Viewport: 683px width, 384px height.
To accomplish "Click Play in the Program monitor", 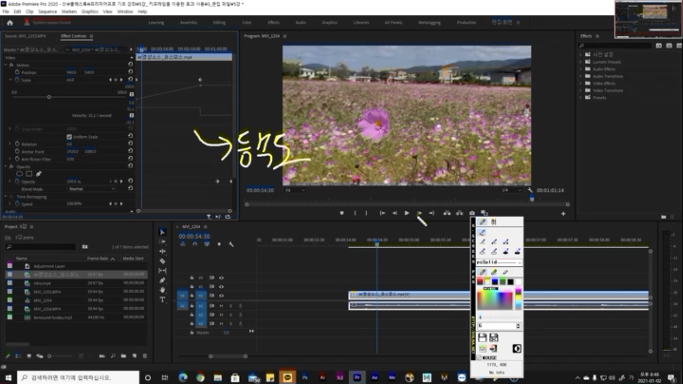I will point(407,213).
